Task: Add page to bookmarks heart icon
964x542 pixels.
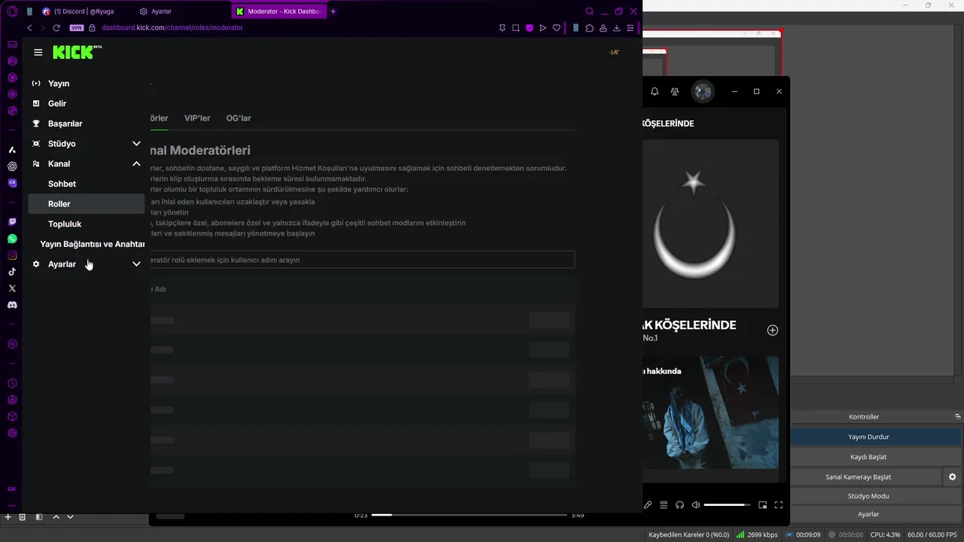Action: 557,28
